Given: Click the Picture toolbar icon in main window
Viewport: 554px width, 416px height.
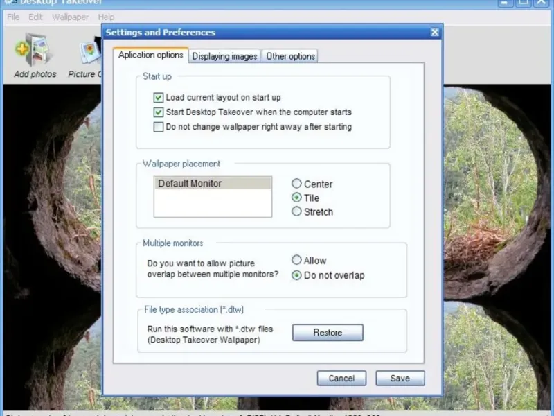Looking at the screenshot, I should pos(84,57).
